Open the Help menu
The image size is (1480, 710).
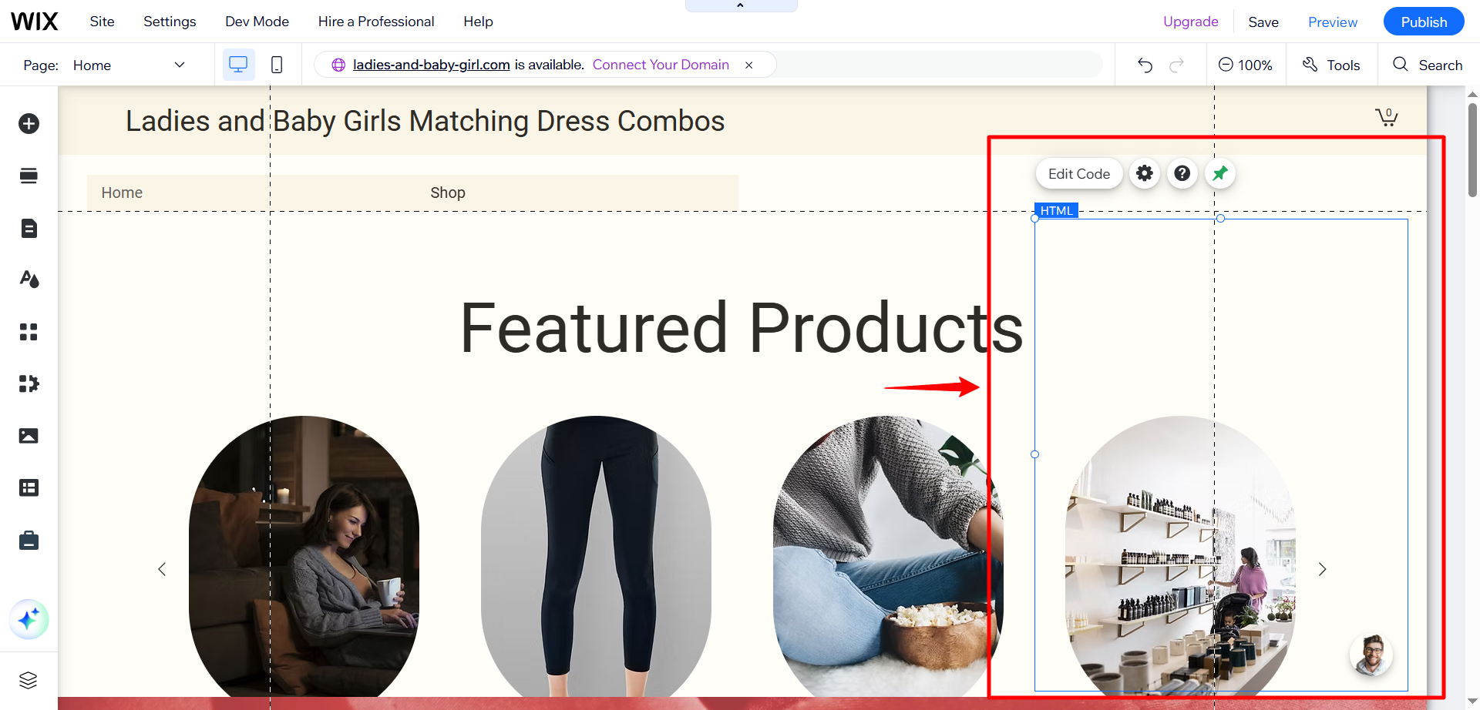[x=478, y=22]
